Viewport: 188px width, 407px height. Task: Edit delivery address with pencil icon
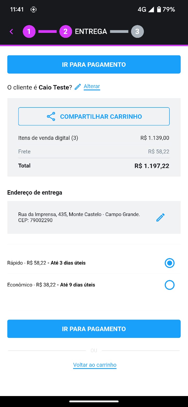pyautogui.click(x=160, y=217)
